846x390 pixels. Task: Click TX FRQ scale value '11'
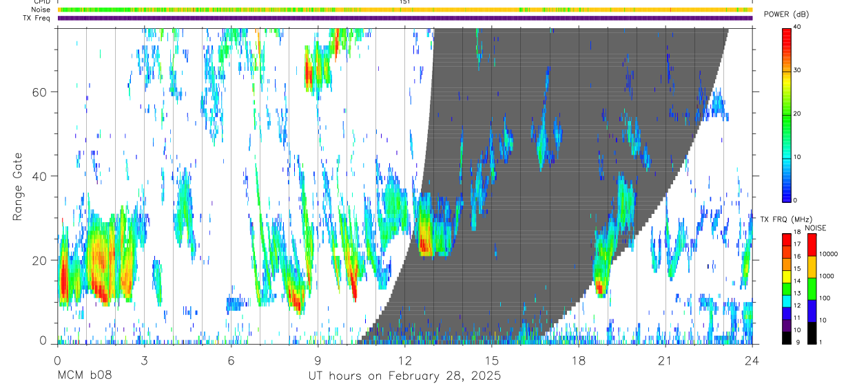click(798, 318)
